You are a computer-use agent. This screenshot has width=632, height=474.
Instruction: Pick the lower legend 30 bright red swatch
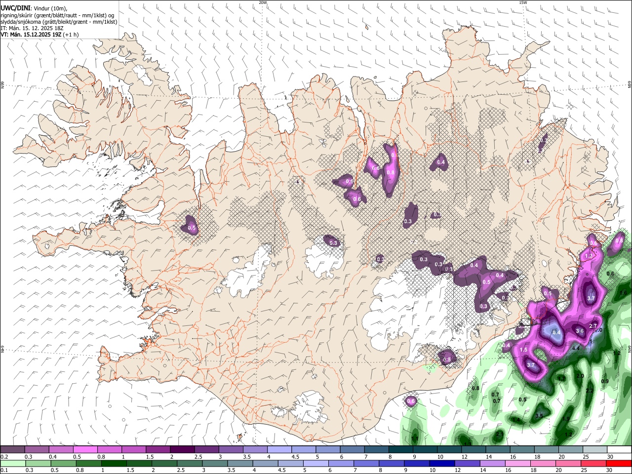619,463
